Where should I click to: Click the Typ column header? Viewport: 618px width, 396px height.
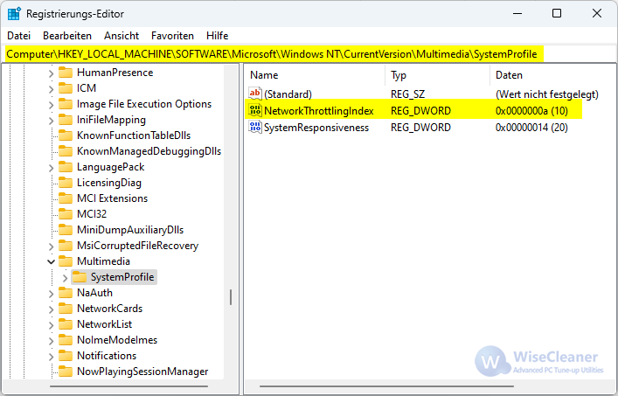tap(437, 75)
